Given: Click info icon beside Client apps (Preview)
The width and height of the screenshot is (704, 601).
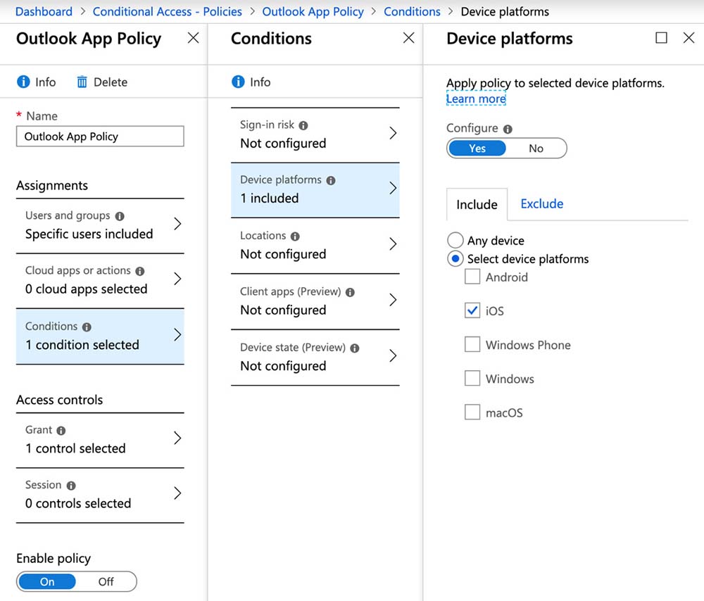Looking at the screenshot, I should (350, 292).
